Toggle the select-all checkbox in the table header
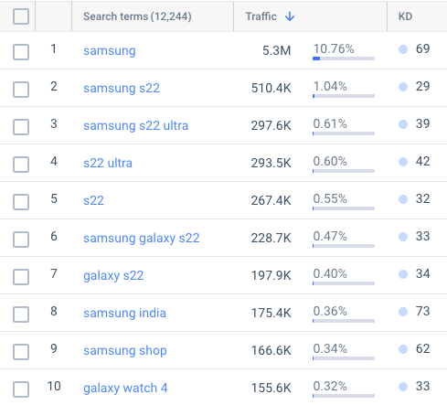The image size is (447, 405). pyautogui.click(x=21, y=16)
